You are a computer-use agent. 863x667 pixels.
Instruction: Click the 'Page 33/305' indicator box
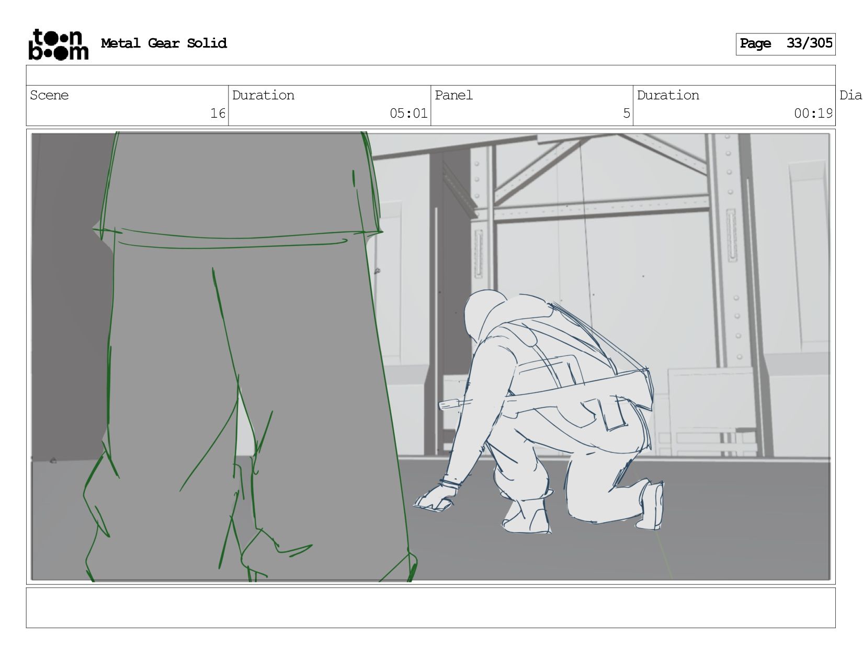tap(785, 44)
